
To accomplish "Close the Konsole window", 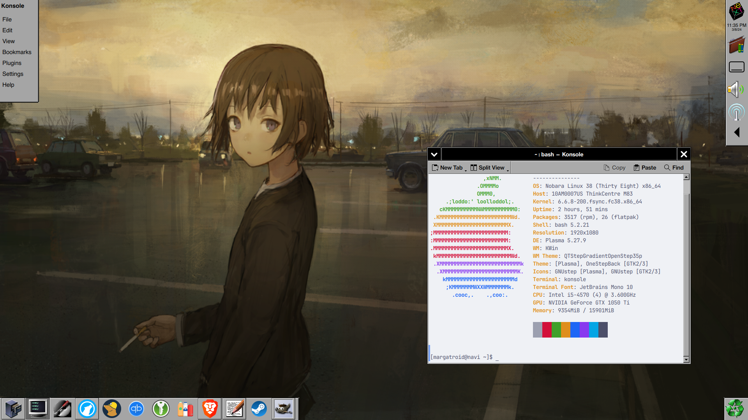I will (684, 154).
